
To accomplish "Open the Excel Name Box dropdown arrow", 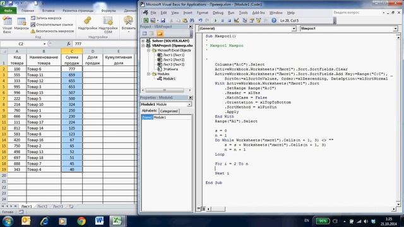I will point(44,44).
